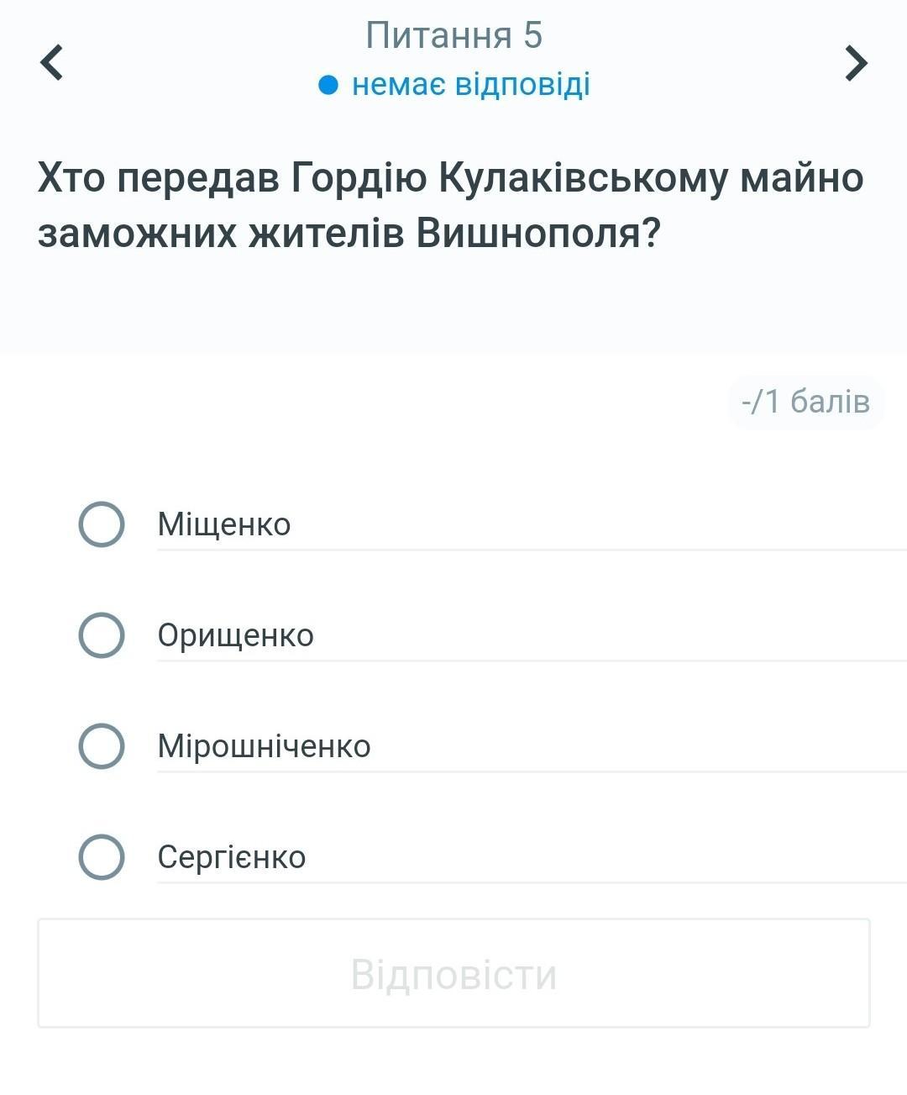Click the Мірошніченко answer text

point(264,746)
